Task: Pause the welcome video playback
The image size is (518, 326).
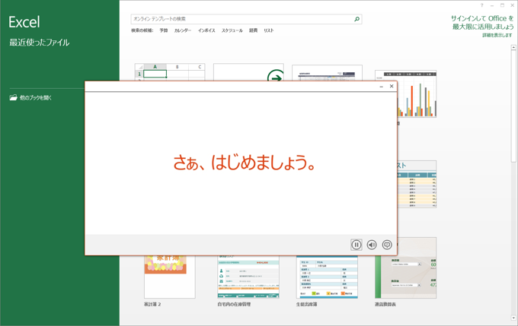Action: 357,245
